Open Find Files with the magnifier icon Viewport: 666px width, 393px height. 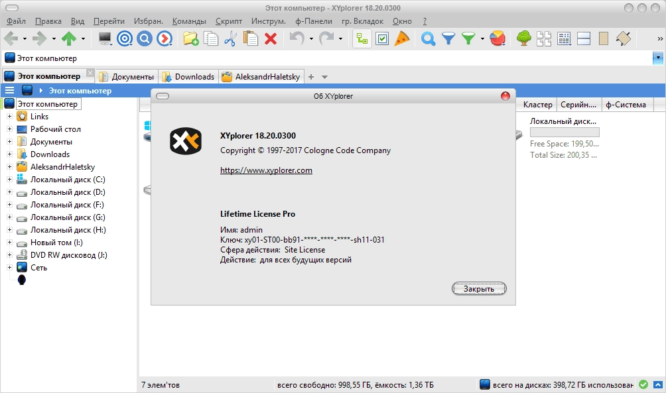click(428, 38)
